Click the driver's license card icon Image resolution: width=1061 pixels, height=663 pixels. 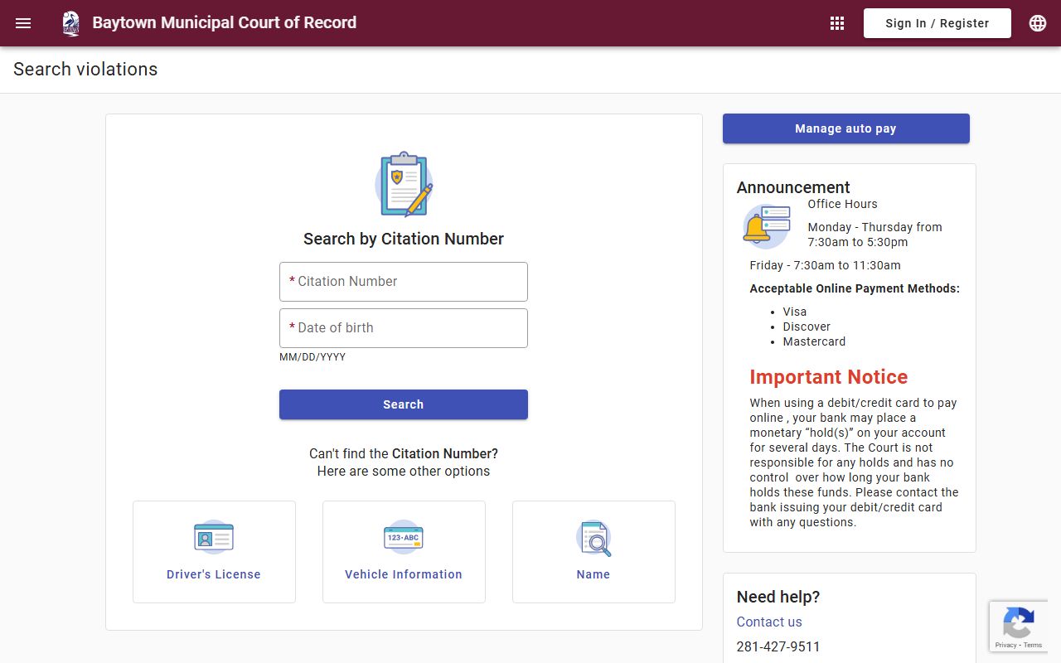click(x=214, y=538)
